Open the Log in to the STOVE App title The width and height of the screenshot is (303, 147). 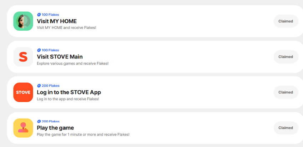69,92
